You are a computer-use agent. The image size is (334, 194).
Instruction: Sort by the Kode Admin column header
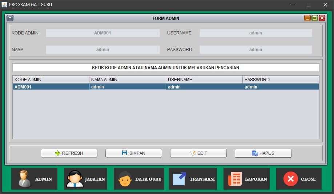coord(51,80)
